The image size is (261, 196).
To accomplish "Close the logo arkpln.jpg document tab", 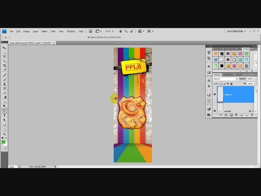I will [x=54, y=43].
